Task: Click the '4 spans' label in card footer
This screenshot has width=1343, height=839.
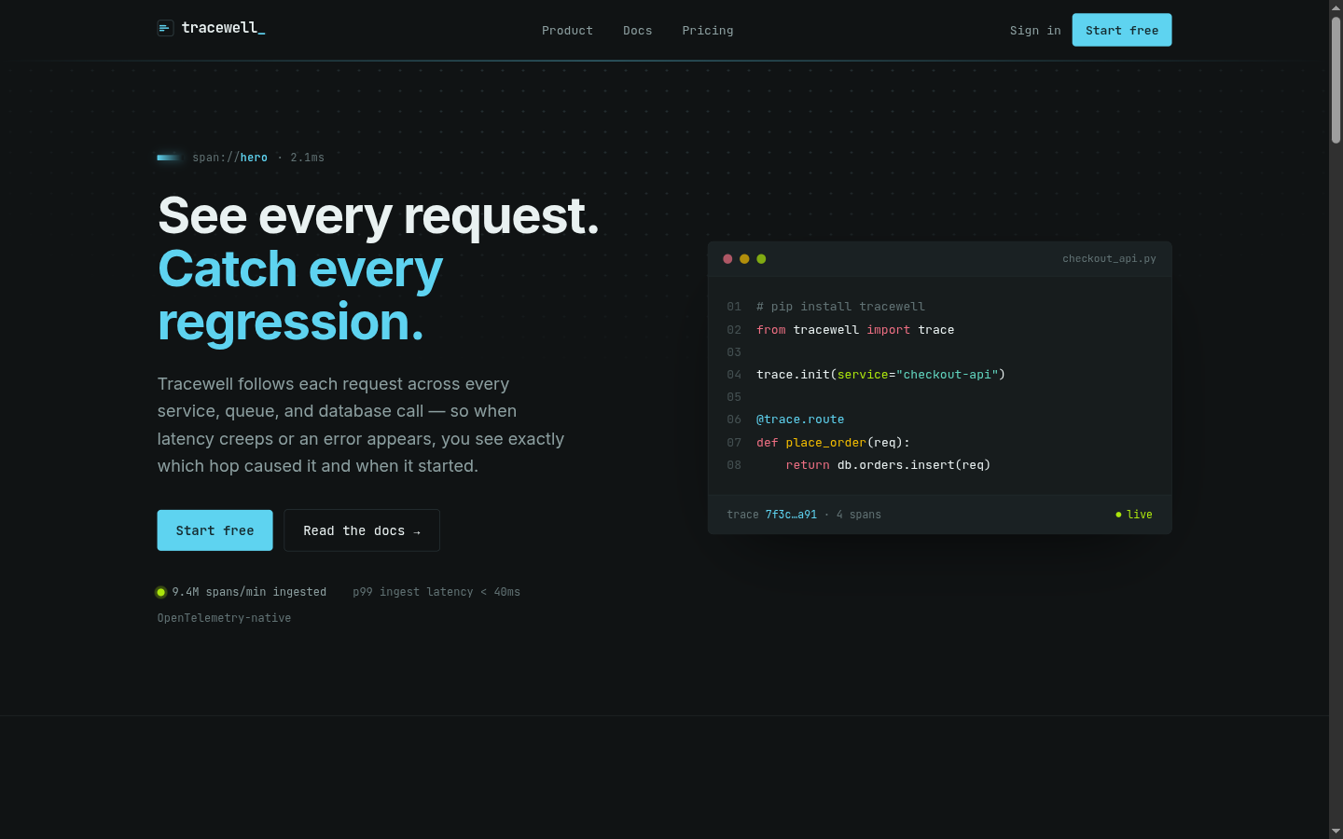Action: point(859,515)
